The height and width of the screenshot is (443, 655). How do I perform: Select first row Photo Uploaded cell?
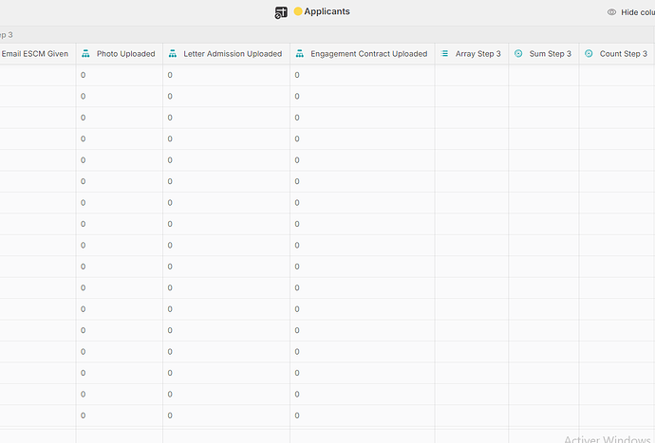click(x=120, y=75)
